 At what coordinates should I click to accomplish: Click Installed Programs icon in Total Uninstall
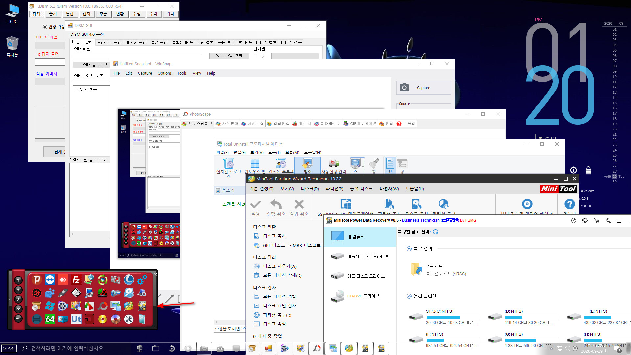[x=229, y=168]
